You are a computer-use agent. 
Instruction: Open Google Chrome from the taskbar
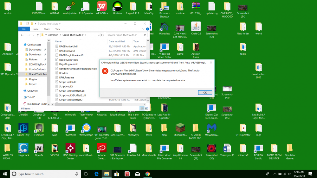(148, 174)
